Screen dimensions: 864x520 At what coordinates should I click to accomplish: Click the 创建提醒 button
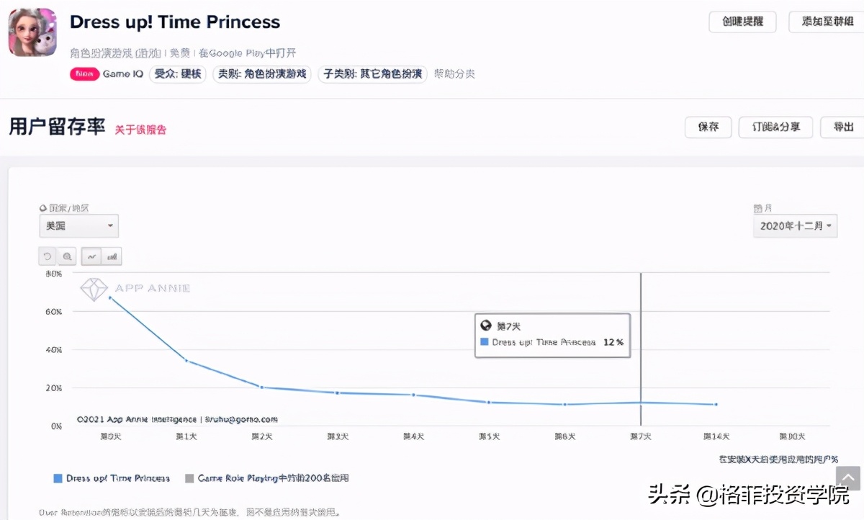coord(742,22)
